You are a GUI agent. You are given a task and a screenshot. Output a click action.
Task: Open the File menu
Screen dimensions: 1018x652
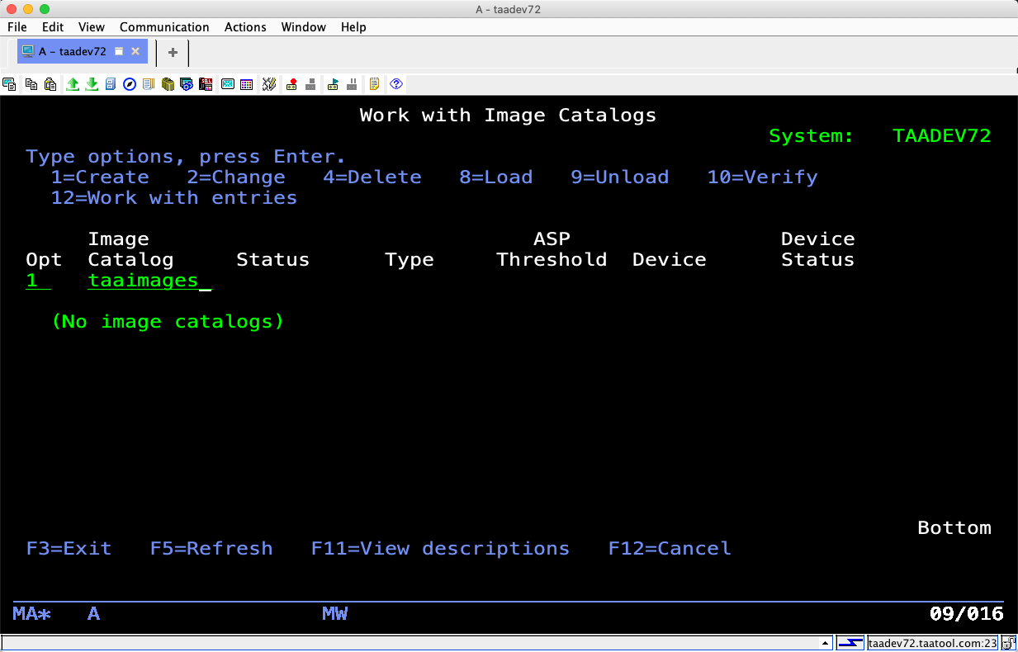[17, 27]
